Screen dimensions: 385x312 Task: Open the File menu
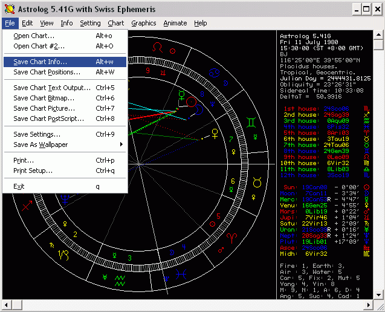10,23
